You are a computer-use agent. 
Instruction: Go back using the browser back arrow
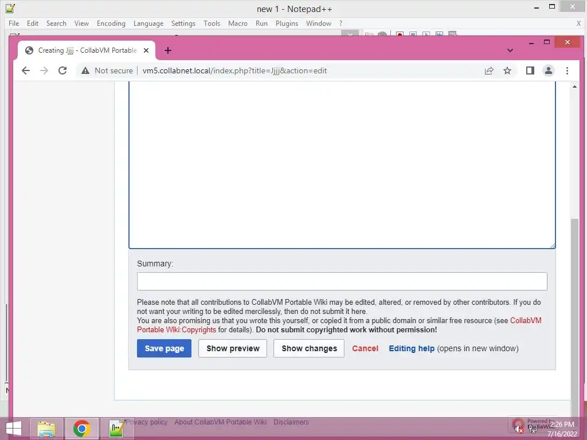(x=25, y=70)
